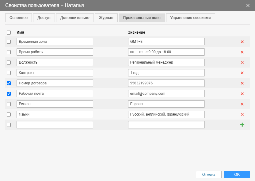Screen dimensions: 255x181
Task: Switch to the Основное tab
Action: (x=18, y=18)
